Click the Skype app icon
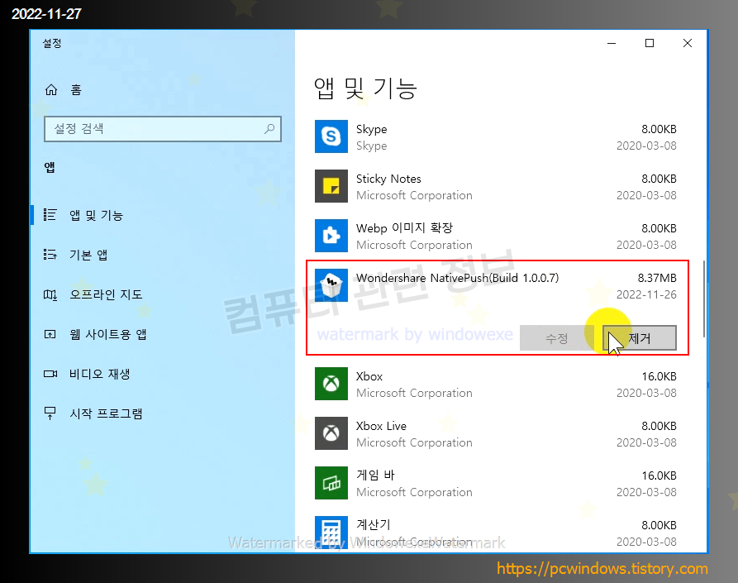Screen dimensions: 738x583 click(331, 136)
